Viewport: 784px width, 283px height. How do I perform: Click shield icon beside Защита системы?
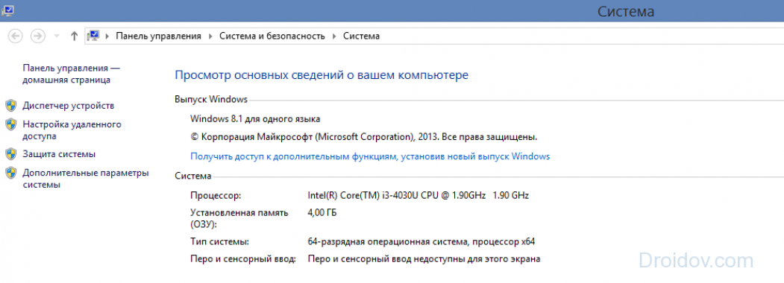[x=10, y=154]
